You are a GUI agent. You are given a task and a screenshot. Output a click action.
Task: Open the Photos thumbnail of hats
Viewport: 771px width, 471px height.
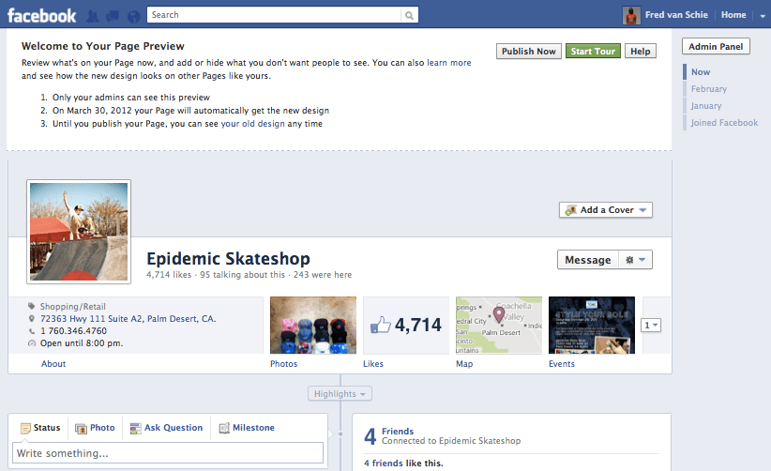(x=313, y=325)
